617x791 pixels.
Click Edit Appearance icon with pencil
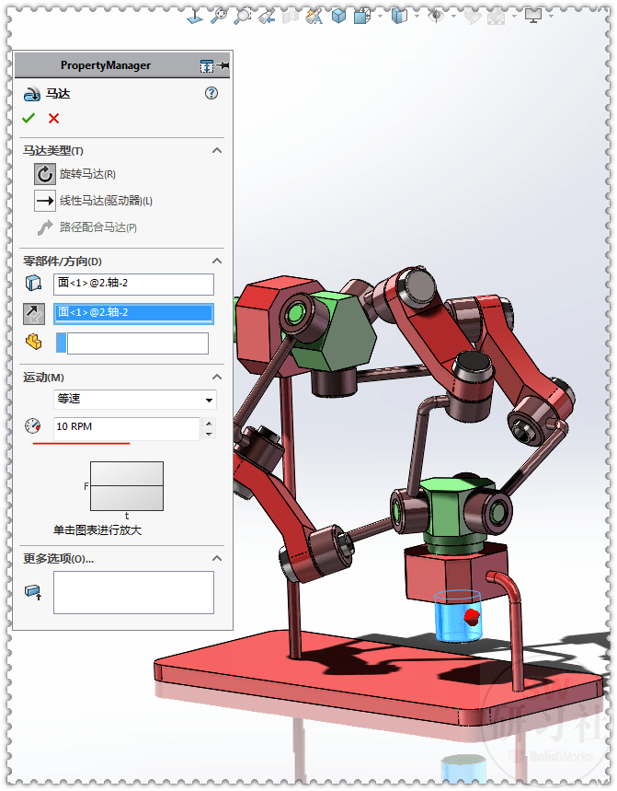click(x=473, y=17)
